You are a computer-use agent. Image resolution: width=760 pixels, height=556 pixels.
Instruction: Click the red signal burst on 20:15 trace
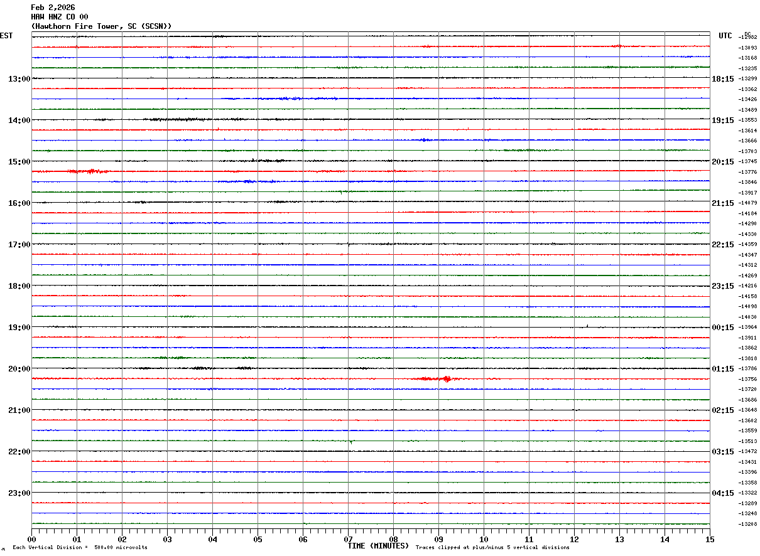pos(437,378)
